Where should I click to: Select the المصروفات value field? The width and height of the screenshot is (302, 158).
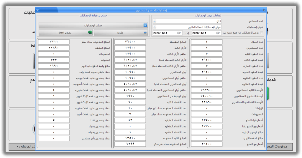[207, 114]
